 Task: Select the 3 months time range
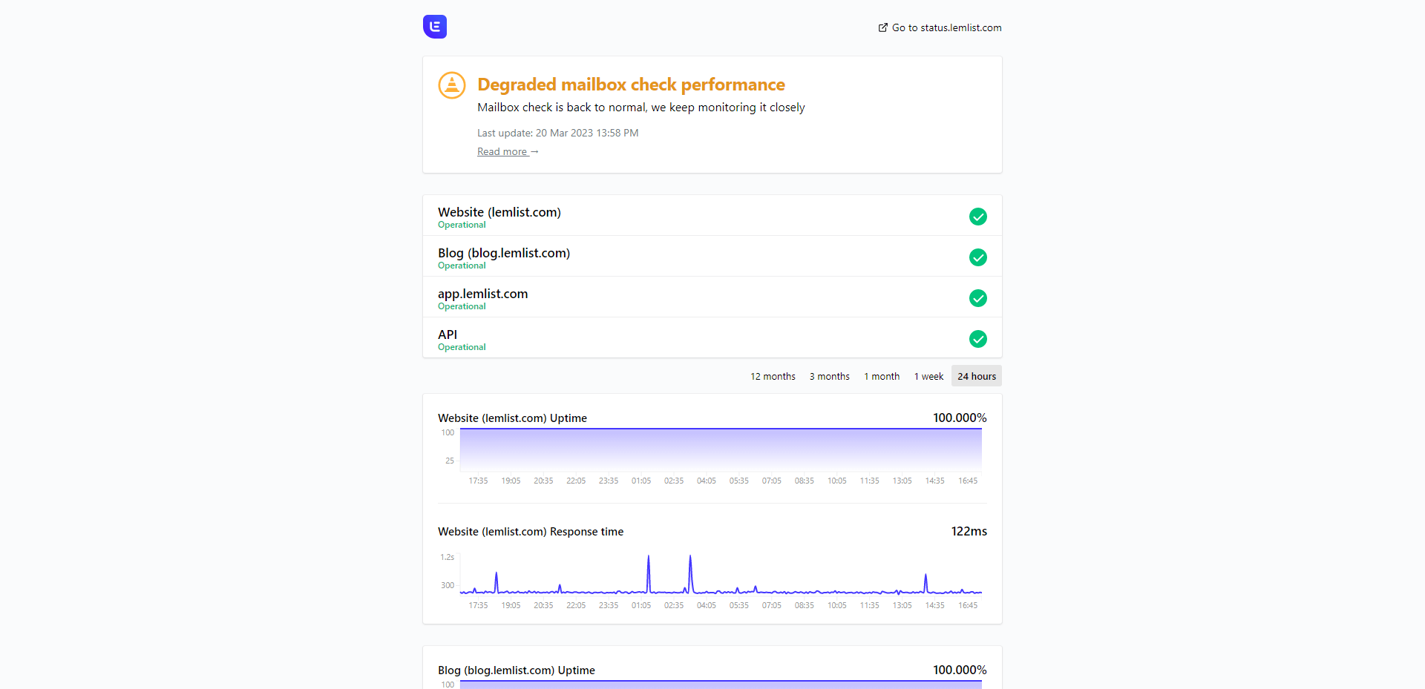point(830,376)
